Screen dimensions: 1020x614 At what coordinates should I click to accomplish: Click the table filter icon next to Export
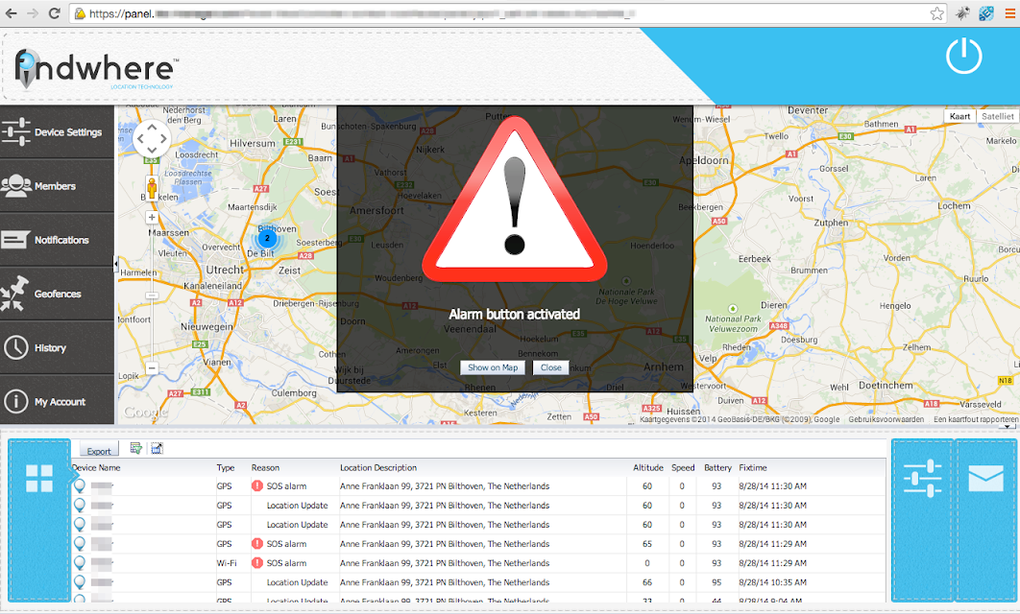pos(136,448)
